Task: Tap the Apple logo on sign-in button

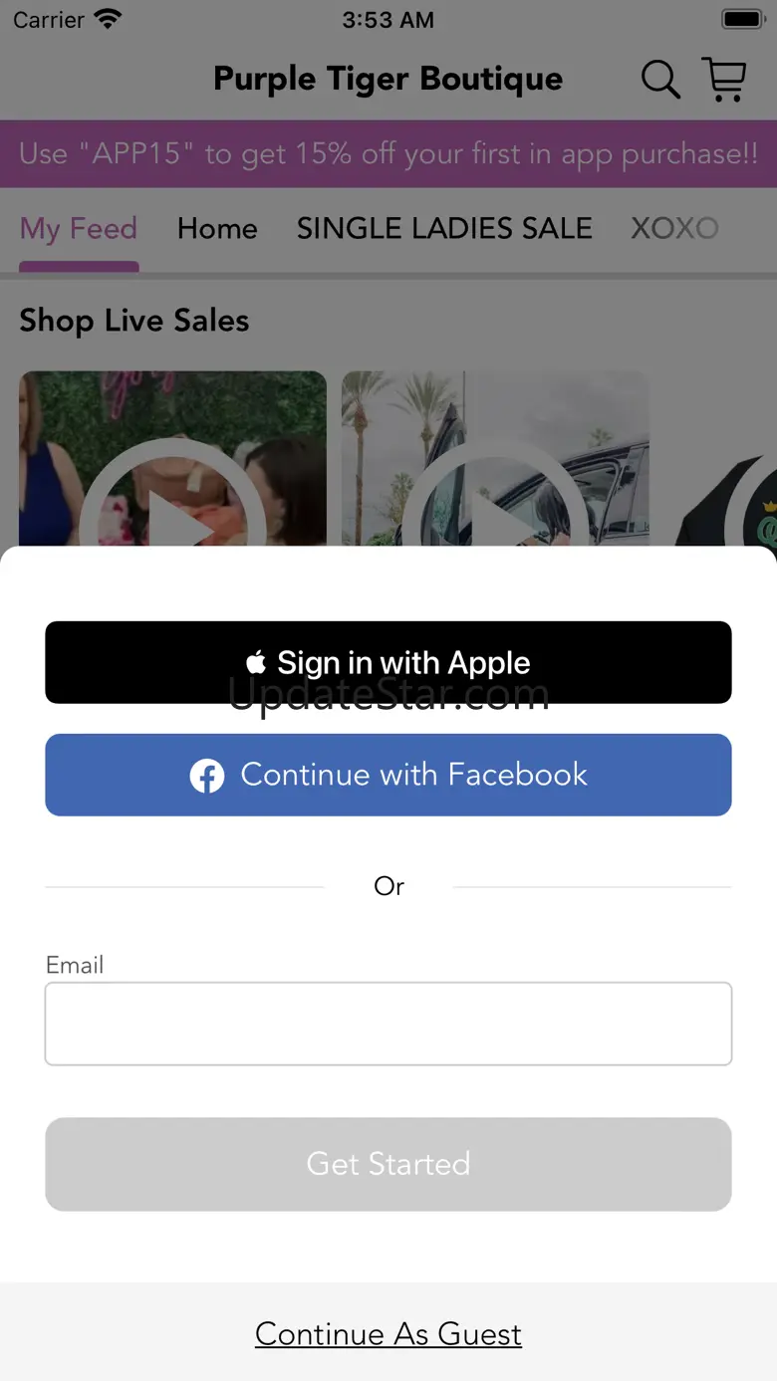Action: coord(256,662)
